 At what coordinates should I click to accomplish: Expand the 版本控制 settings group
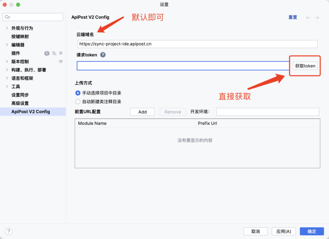click(7, 61)
